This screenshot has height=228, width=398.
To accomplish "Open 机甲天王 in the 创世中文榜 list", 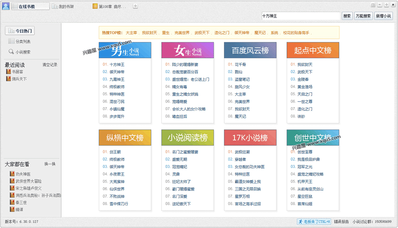I will coord(305,182).
